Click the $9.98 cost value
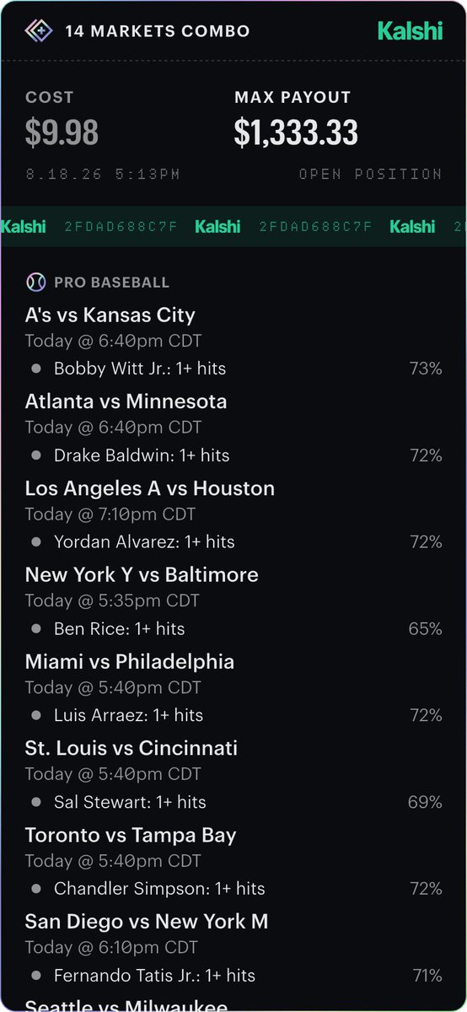Viewport: 467px width, 1012px height. coord(62,132)
